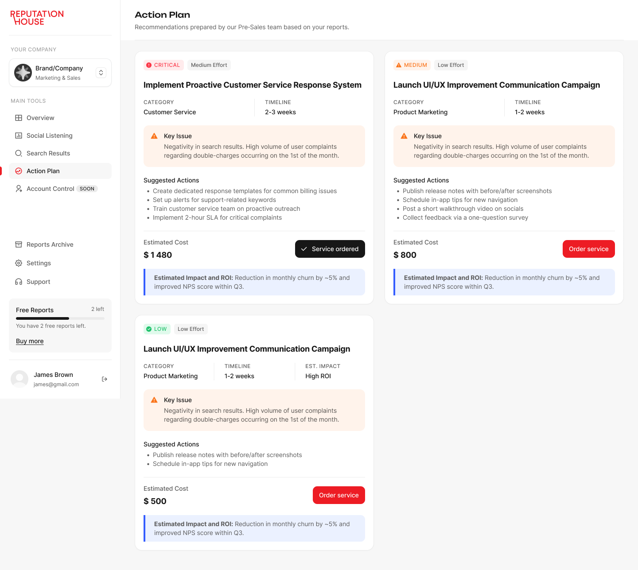Click the Customer Service category value

point(170,112)
